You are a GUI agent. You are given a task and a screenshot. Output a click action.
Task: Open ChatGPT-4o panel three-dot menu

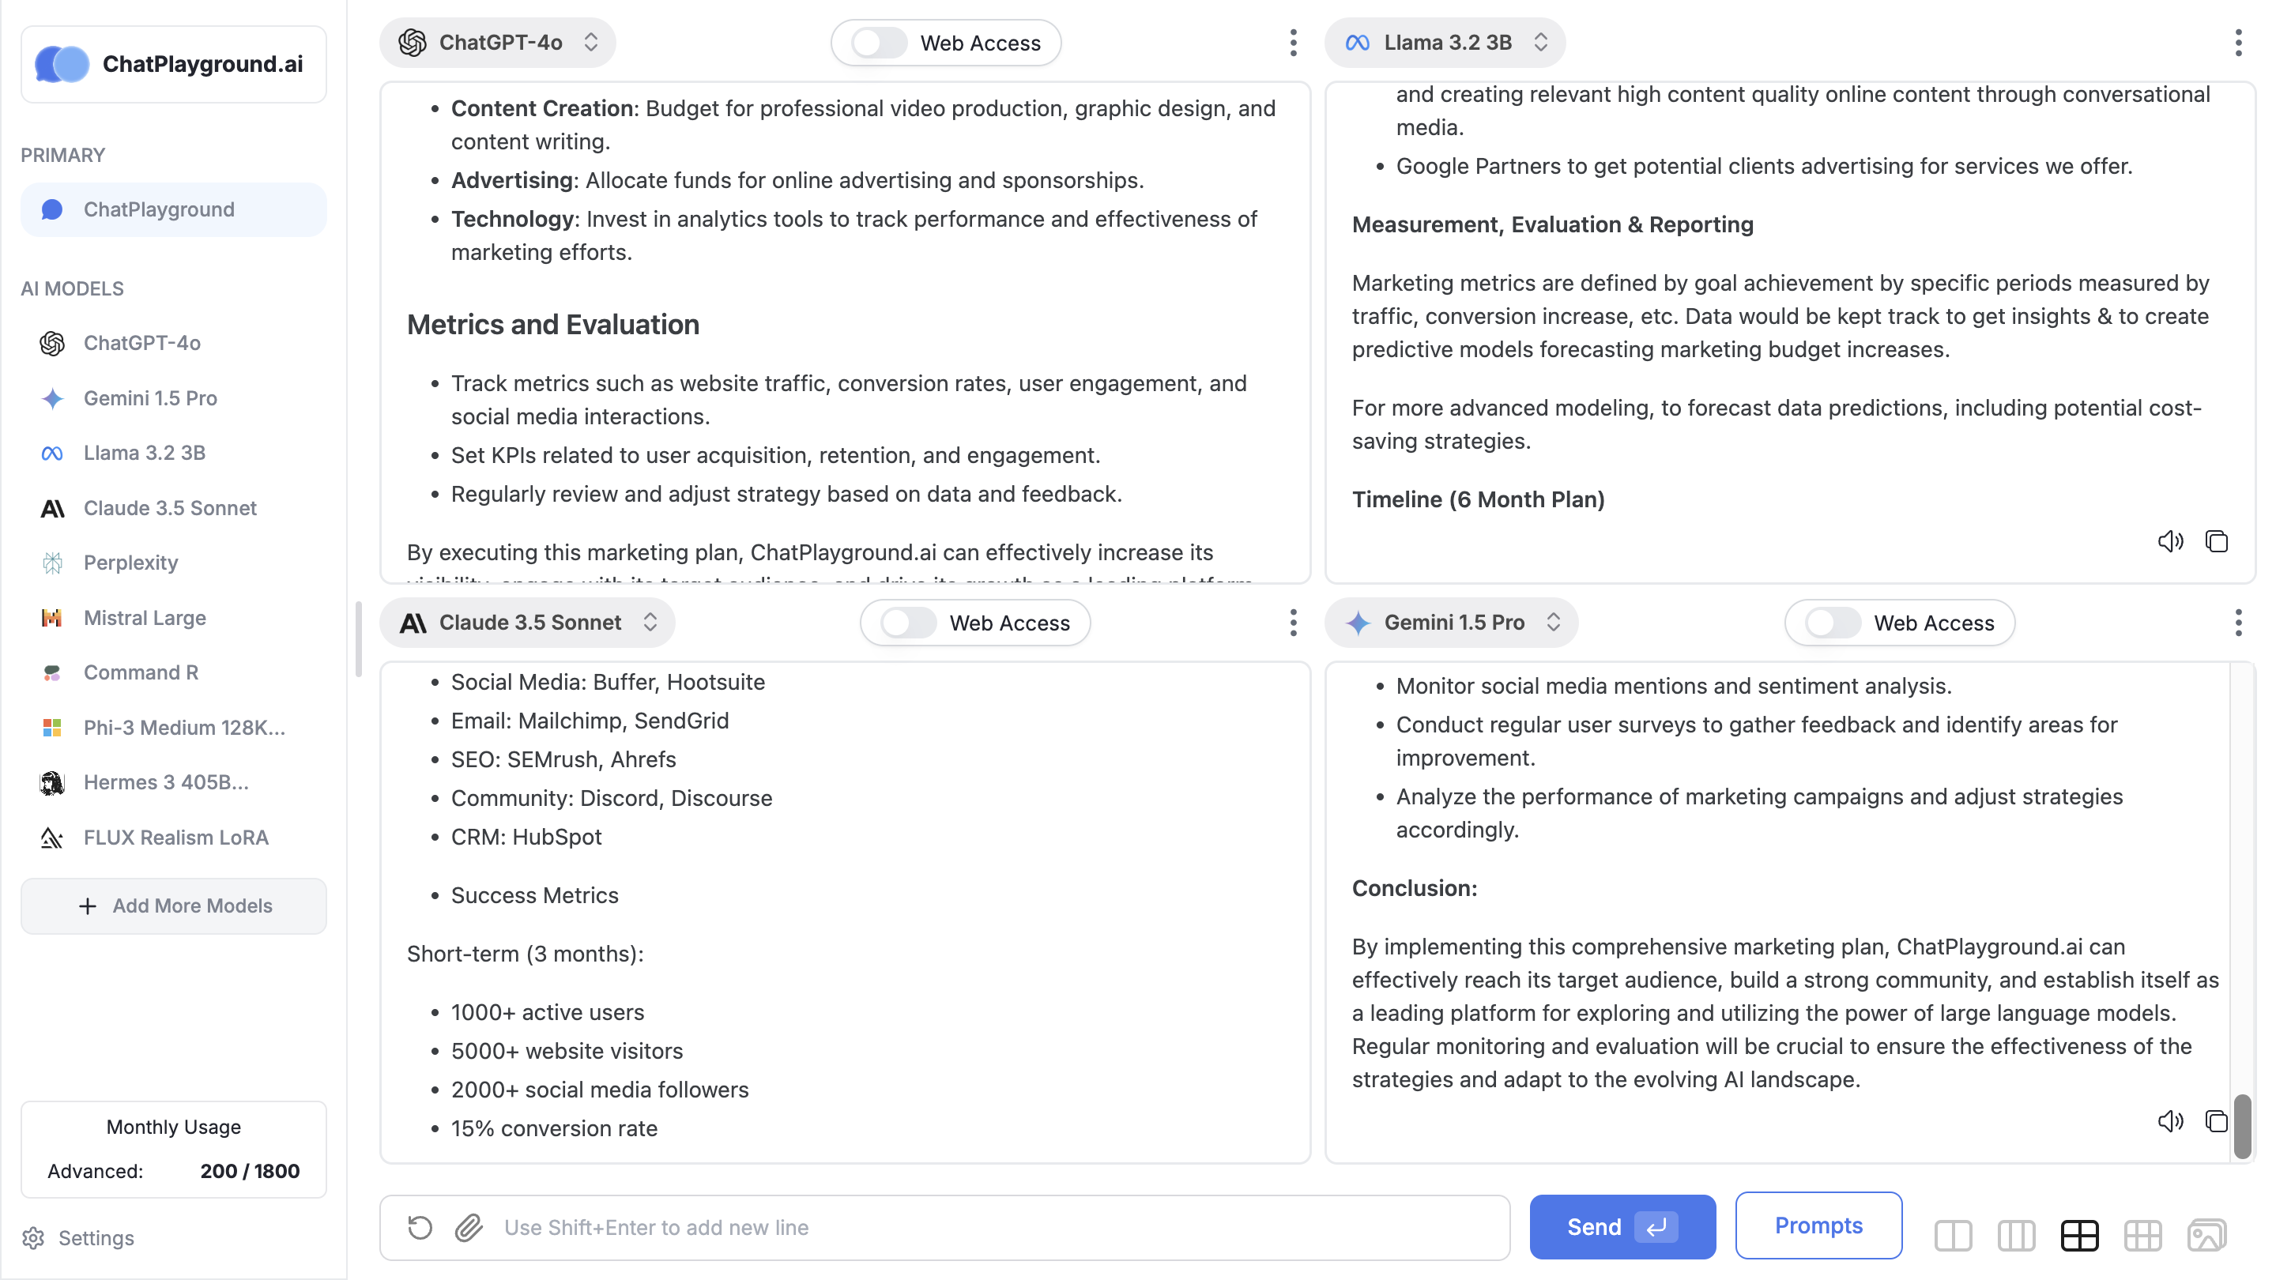[x=1293, y=43]
